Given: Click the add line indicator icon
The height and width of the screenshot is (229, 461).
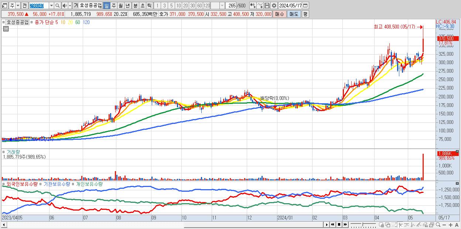Looking at the screenshot, I should (260, 6).
